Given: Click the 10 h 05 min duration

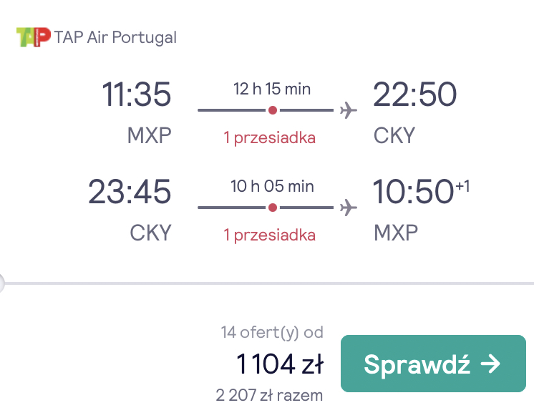Looking at the screenshot, I should coord(272,186).
